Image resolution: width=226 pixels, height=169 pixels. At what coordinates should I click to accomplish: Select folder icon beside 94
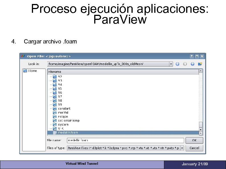tap(55, 85)
